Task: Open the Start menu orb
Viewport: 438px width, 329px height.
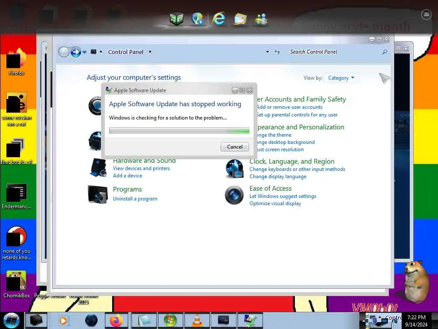Action: pos(11,320)
